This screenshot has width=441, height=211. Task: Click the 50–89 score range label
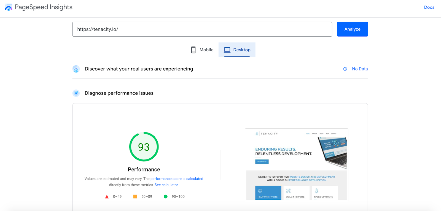tap(147, 197)
